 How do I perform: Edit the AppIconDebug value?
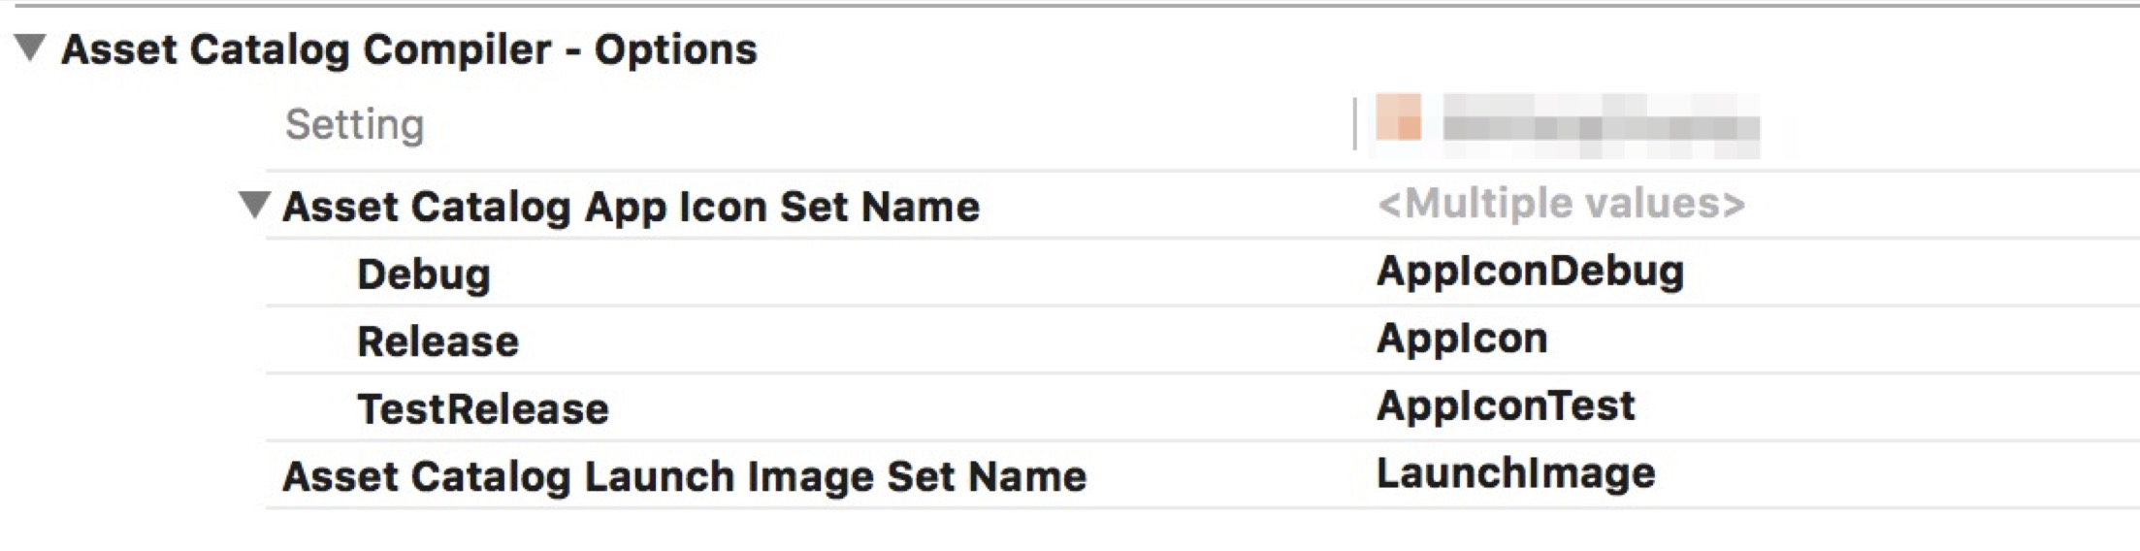[x=1530, y=271]
